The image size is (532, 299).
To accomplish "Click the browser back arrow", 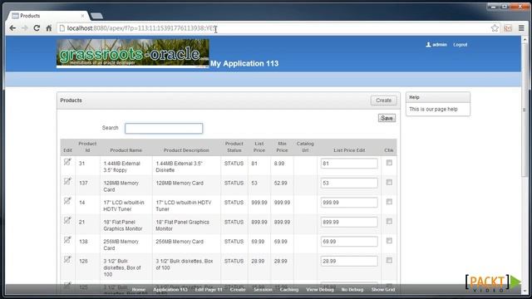I will pyautogui.click(x=12, y=28).
